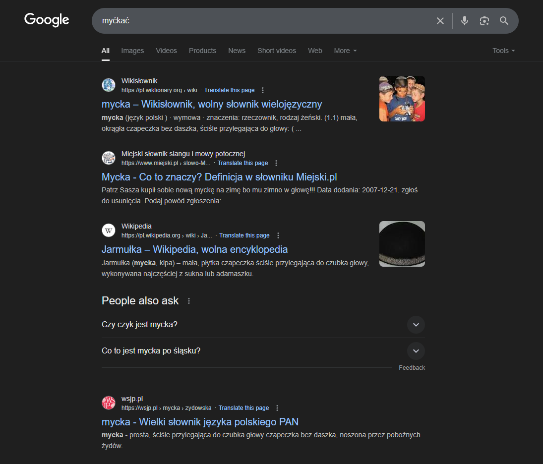Click the magnifying glass search icon
The width and height of the screenshot is (543, 464).
[504, 21]
